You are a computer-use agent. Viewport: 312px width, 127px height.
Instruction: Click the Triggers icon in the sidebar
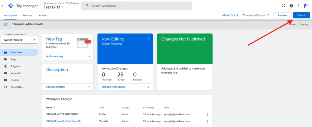point(5,66)
